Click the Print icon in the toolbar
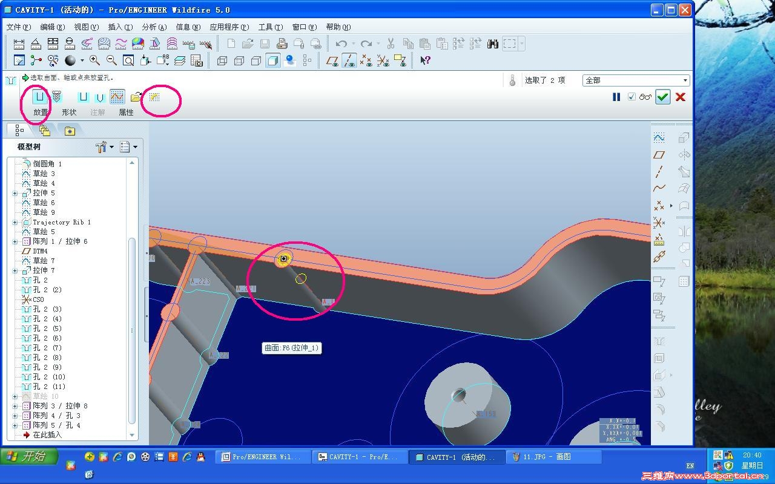Screen dimensions: 775x484 point(282,44)
